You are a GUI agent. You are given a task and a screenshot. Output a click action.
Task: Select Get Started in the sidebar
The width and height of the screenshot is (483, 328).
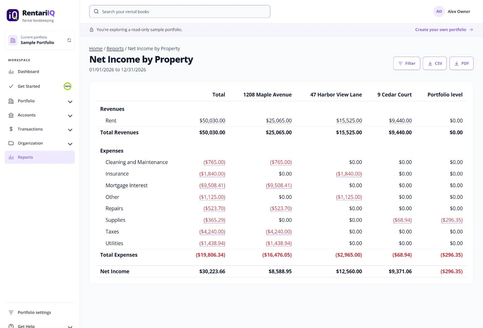click(40, 86)
